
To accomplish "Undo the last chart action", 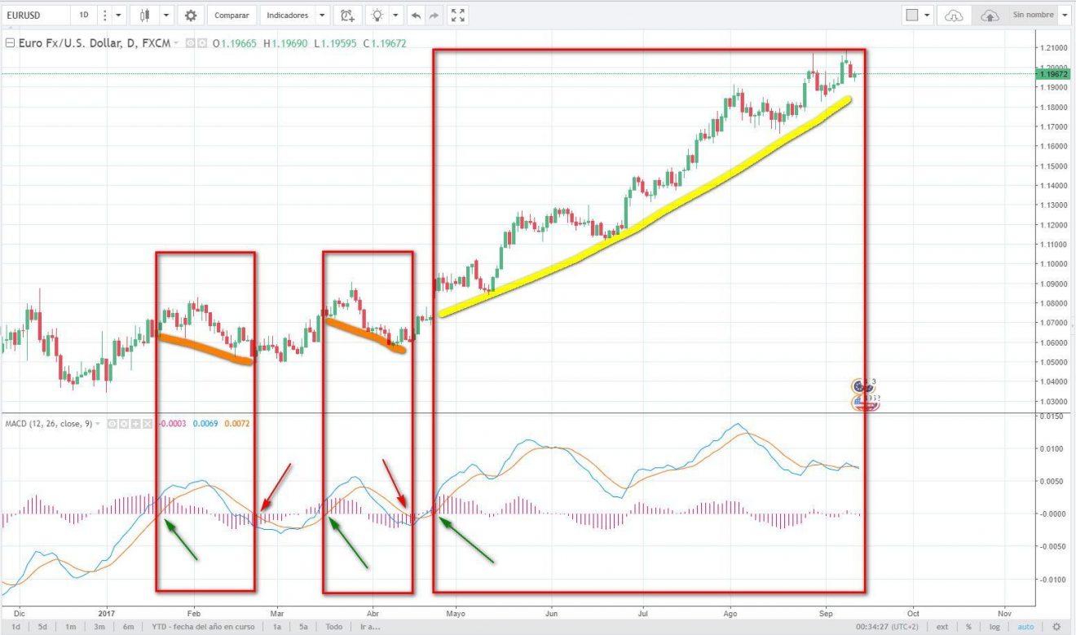I will point(416,15).
